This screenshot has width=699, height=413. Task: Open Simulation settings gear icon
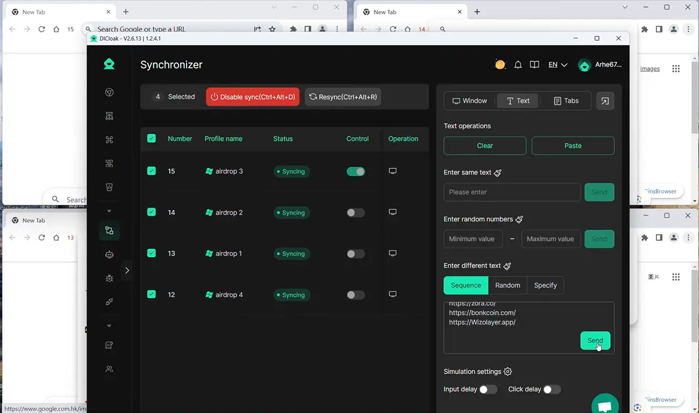point(508,372)
